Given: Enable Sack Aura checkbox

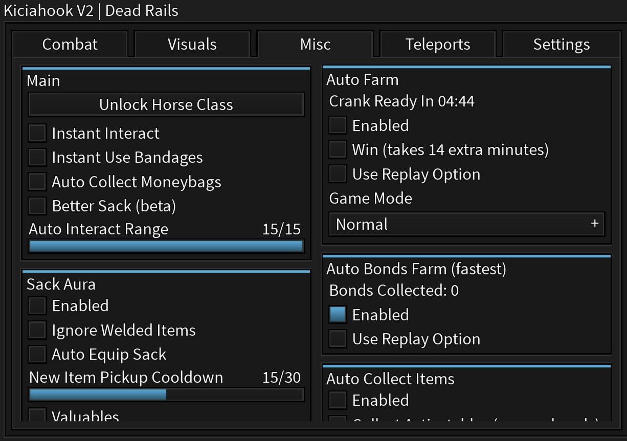Looking at the screenshot, I should pyautogui.click(x=37, y=305).
